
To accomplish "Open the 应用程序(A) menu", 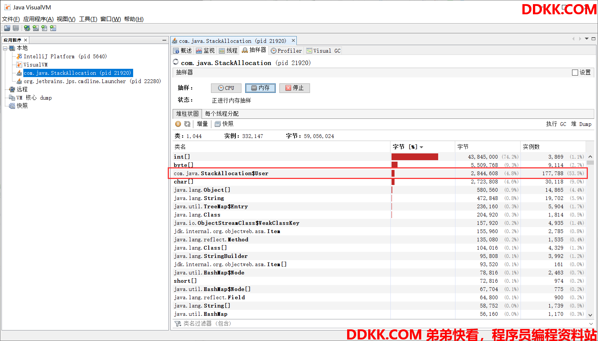I will 38,19.
